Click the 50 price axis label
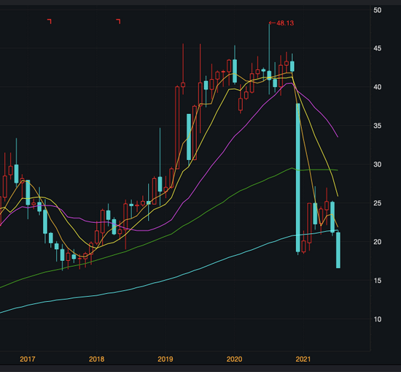401x372 pixels. 378,10
